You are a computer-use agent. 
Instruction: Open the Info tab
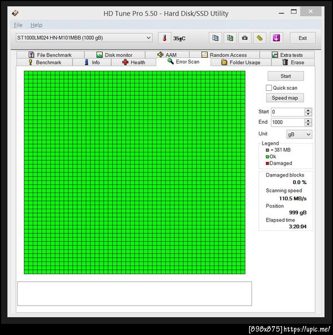coord(92,62)
